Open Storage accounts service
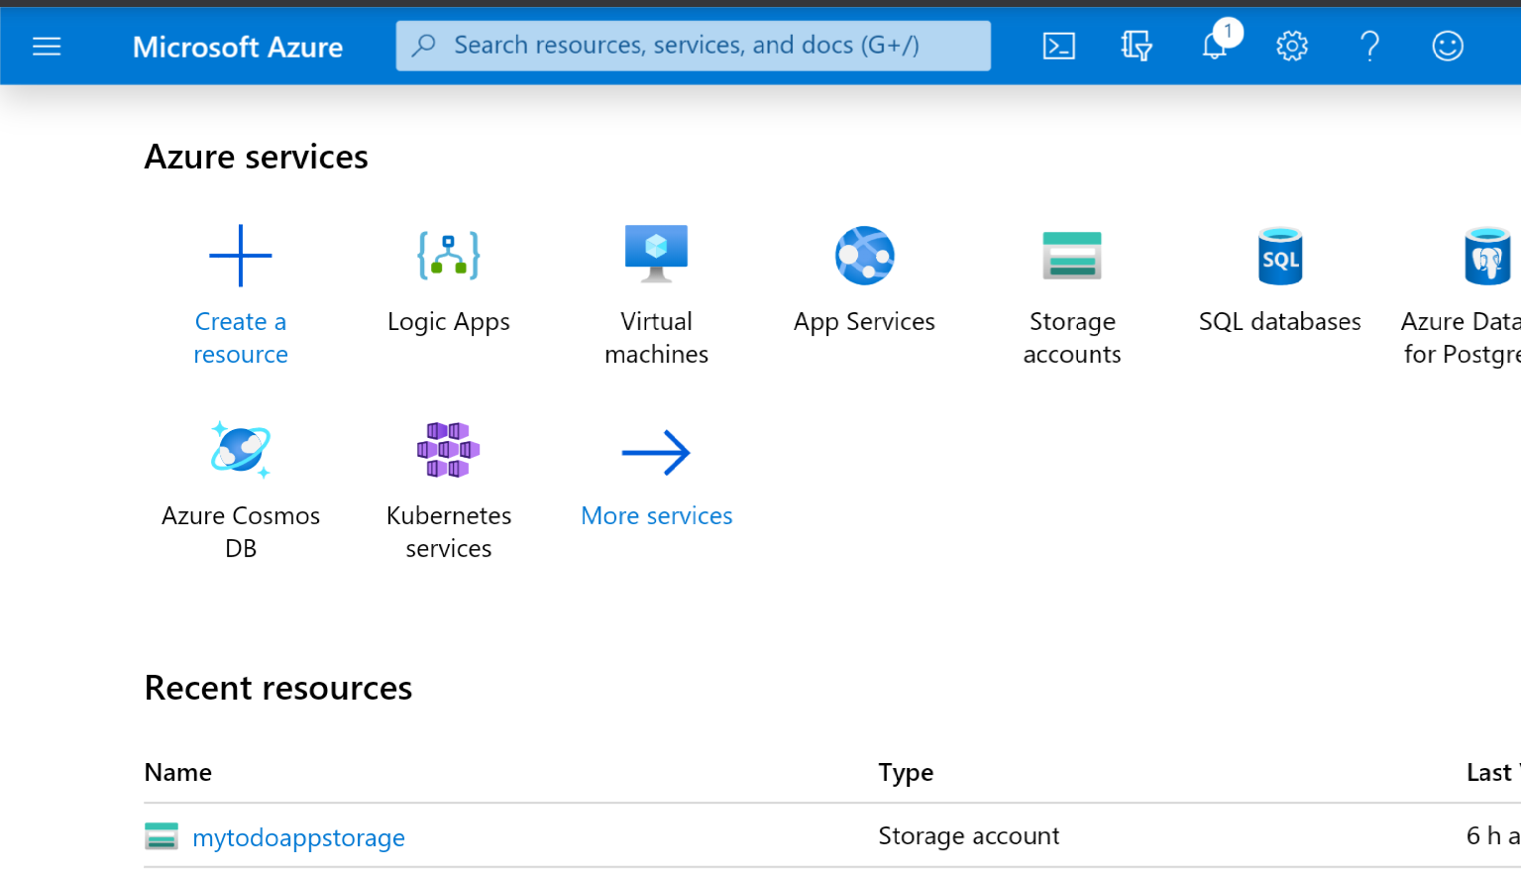1521x874 pixels. (1072, 256)
